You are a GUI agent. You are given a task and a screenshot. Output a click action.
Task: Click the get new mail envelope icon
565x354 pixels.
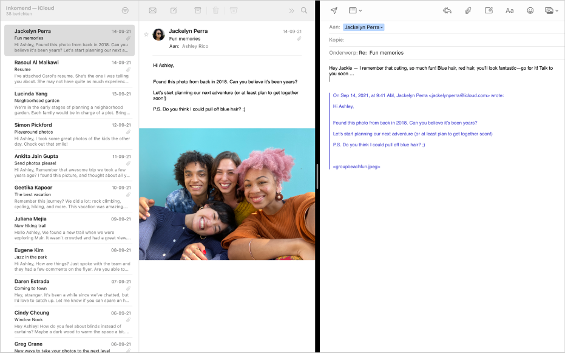153,10
